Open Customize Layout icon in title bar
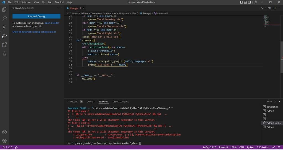Viewport: 283px width, 150px height. point(255,2)
